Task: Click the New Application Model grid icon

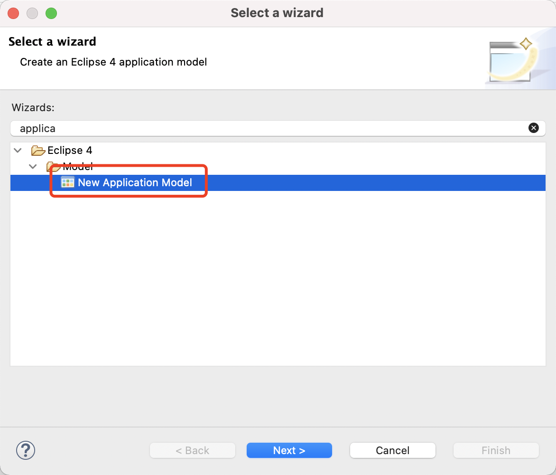Action: coord(68,182)
